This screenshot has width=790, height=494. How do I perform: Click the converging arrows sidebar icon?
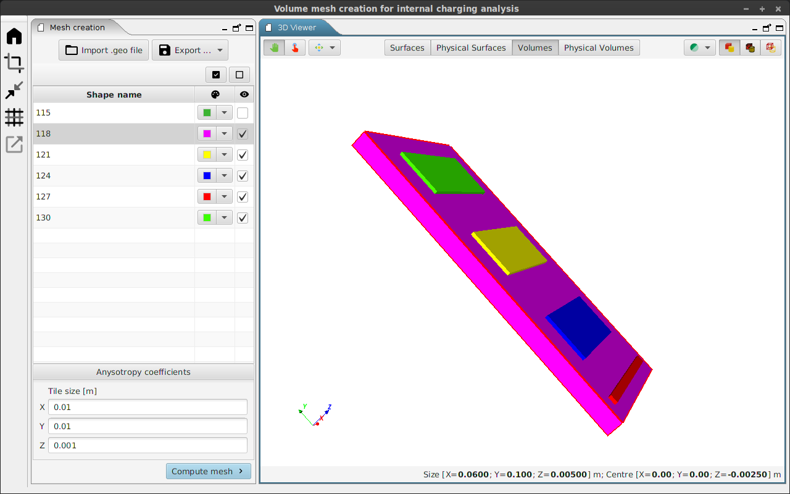(x=14, y=90)
